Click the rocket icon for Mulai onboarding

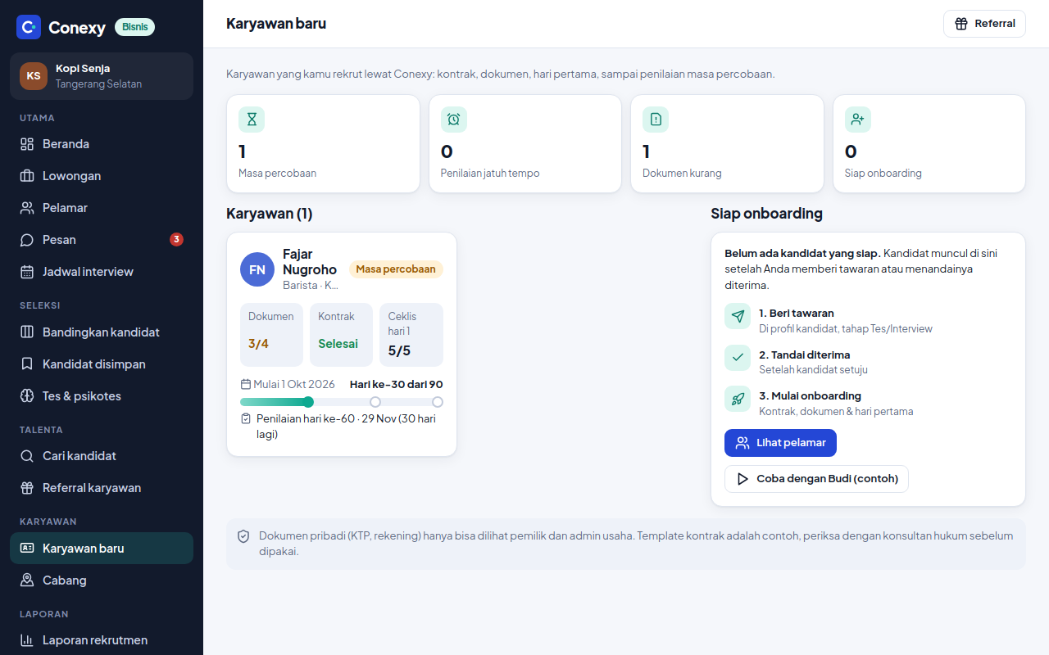[x=738, y=399]
